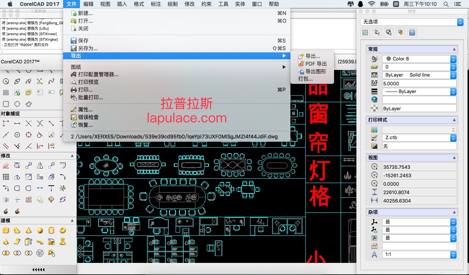Click the collapse arrows bar at palette bottom

tap(38, 270)
